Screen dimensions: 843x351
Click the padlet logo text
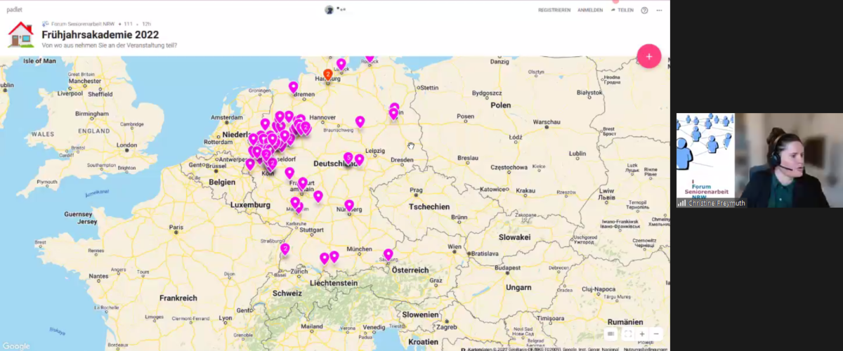click(14, 10)
